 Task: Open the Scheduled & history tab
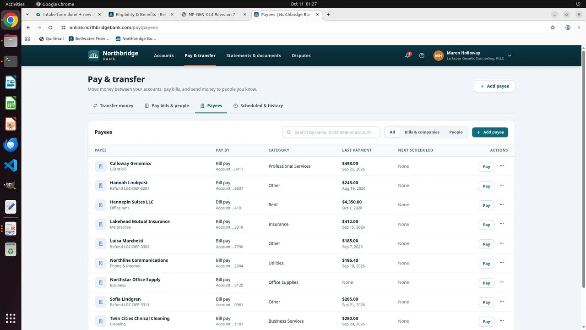pos(258,105)
